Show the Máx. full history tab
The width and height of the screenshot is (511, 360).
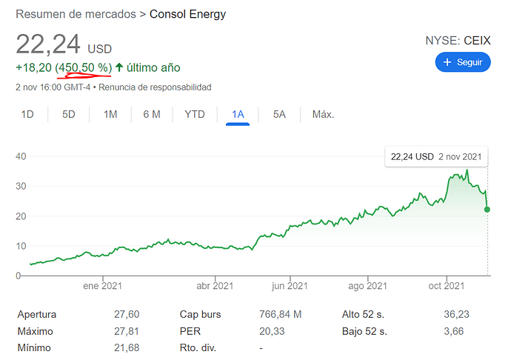[324, 115]
